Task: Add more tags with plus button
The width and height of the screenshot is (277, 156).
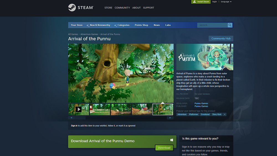Action: point(225,115)
